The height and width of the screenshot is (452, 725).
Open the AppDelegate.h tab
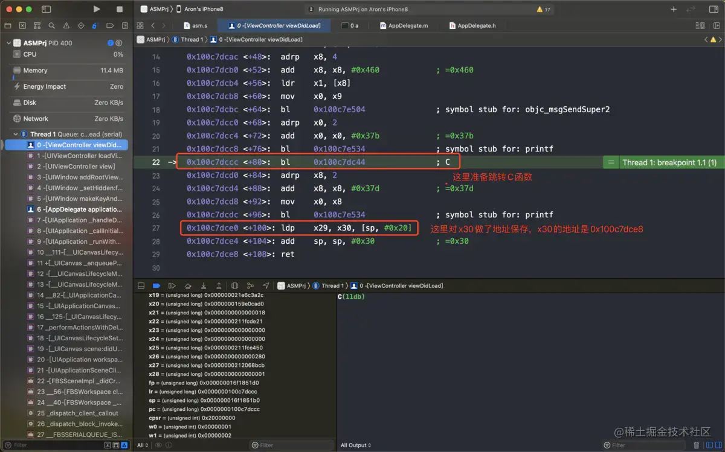473,26
